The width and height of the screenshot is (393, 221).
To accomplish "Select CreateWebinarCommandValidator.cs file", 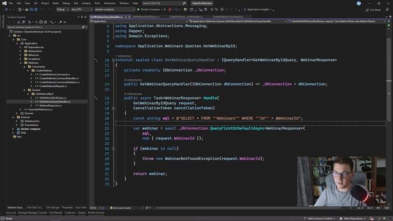I will pos(59,82).
